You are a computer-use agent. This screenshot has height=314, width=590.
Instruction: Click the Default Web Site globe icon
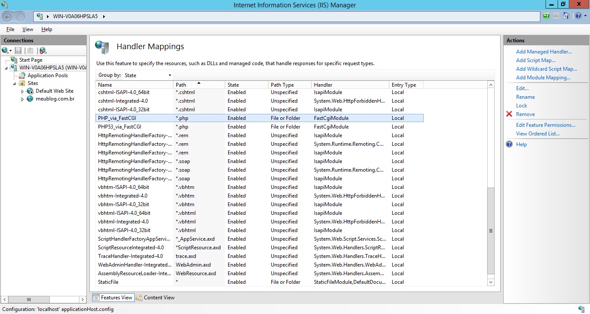[30, 91]
